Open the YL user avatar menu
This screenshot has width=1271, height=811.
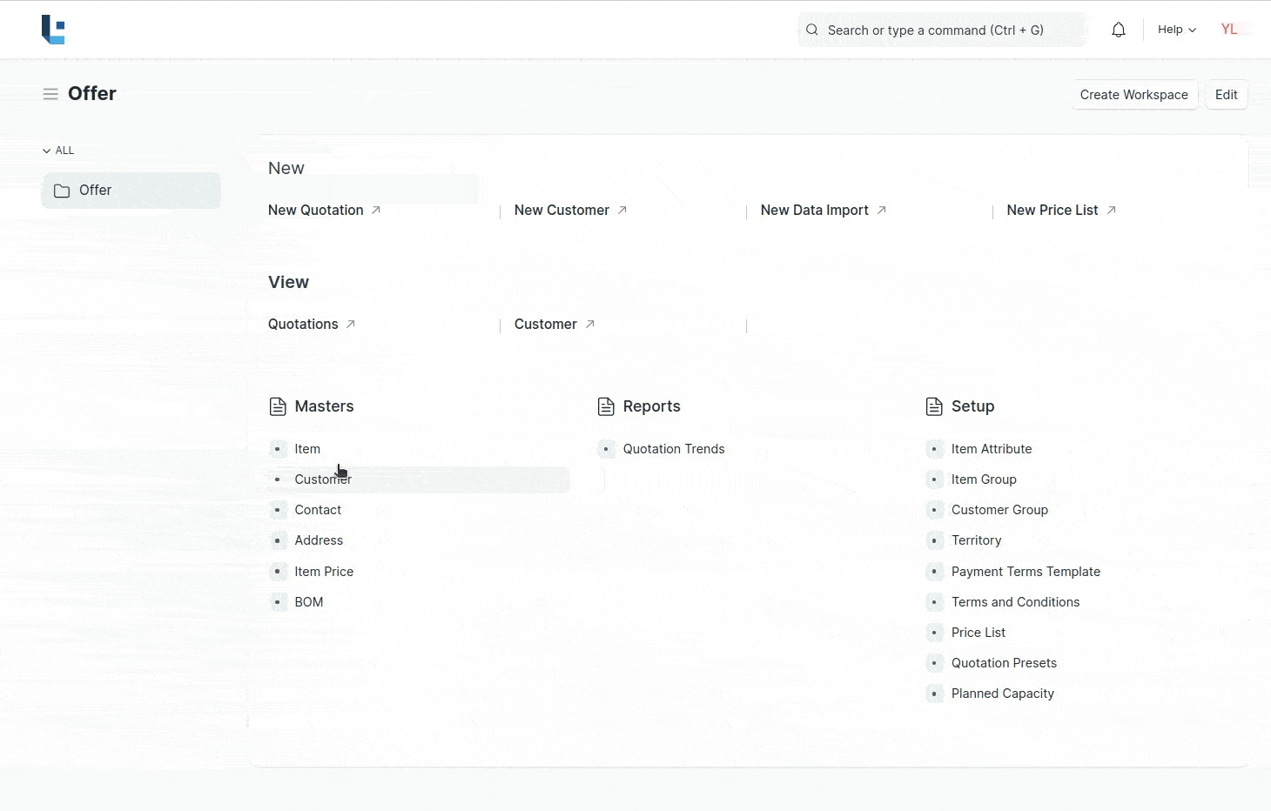pos(1229,30)
